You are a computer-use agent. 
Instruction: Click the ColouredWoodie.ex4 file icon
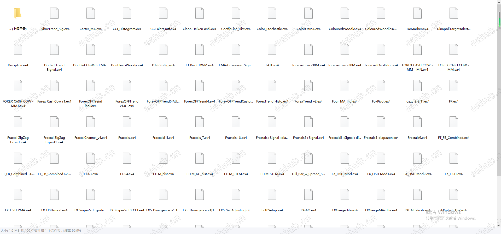[x=345, y=13]
